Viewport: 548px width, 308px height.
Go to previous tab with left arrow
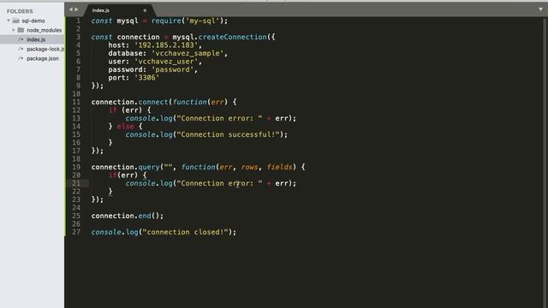click(x=71, y=9)
